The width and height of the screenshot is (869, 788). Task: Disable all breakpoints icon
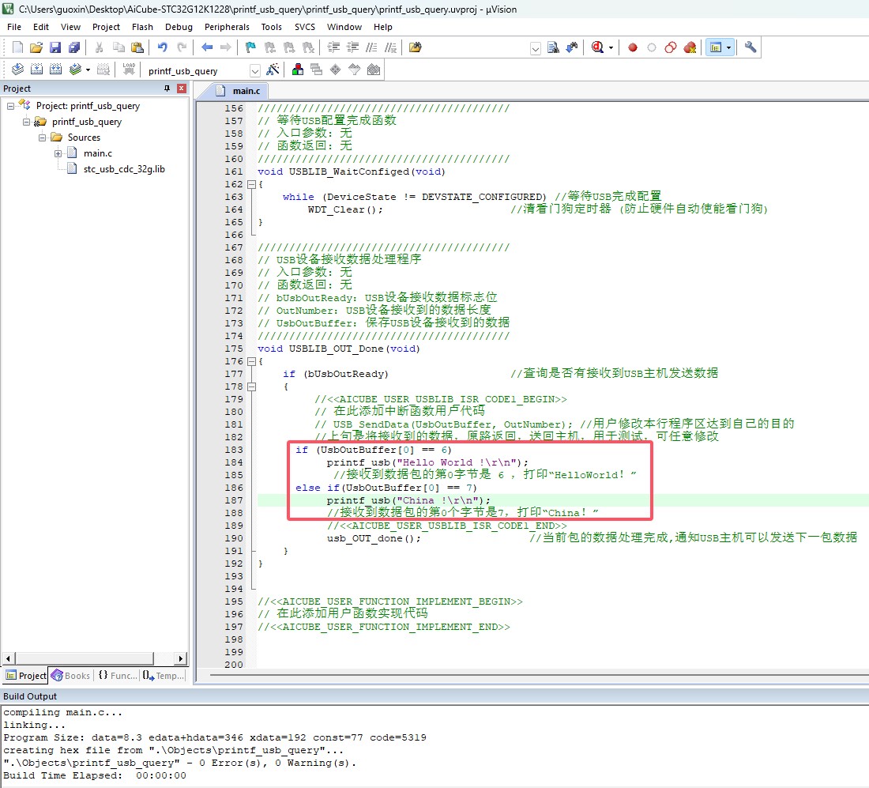point(671,47)
